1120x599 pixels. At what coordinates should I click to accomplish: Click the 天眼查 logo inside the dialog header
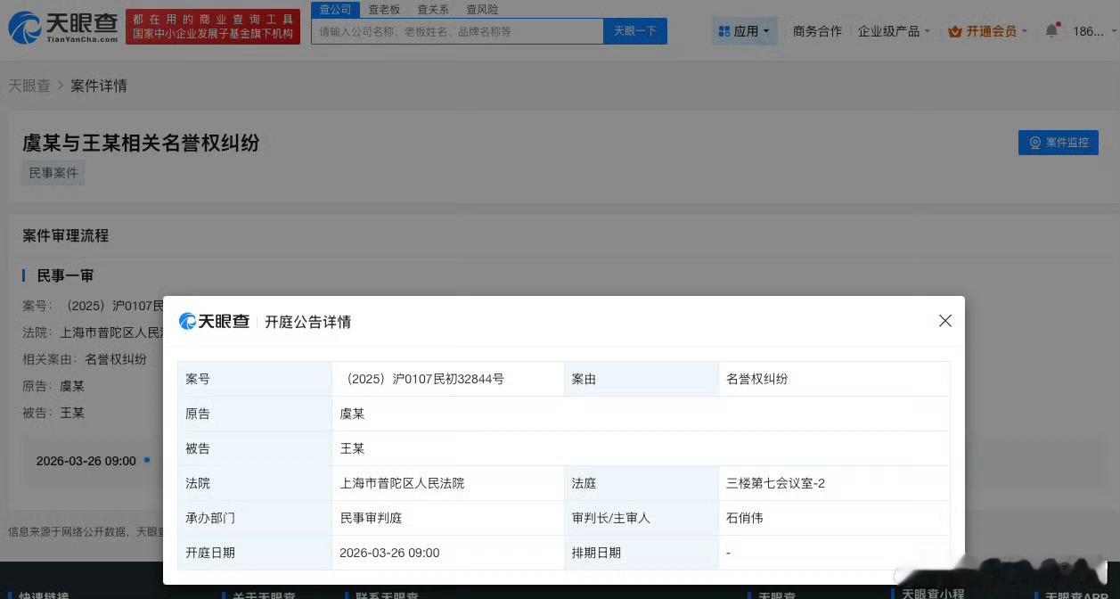coord(214,322)
